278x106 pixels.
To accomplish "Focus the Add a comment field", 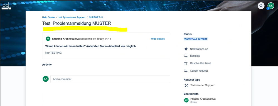I will pos(110,79).
